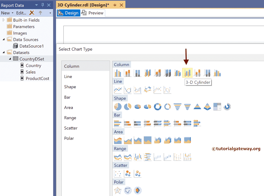Collapse the Datasets folder
The width and height of the screenshot is (264, 196).
click(4, 52)
